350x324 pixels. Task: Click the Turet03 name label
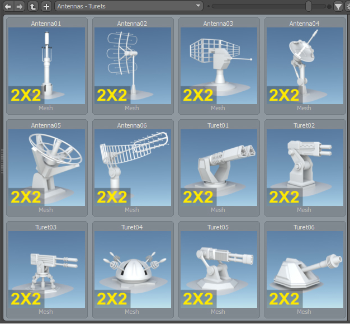[46, 227]
